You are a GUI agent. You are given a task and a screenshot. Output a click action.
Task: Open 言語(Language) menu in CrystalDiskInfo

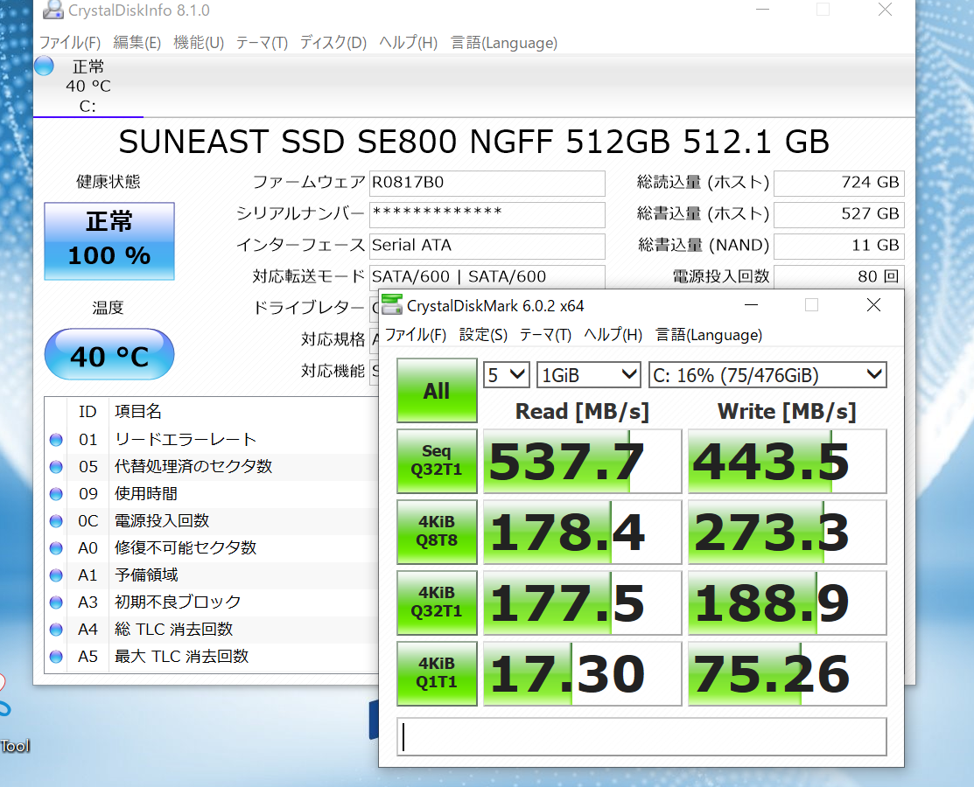(x=504, y=43)
